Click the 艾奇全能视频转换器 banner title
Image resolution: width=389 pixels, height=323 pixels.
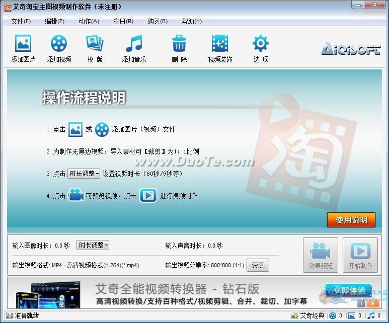pyautogui.click(x=177, y=288)
